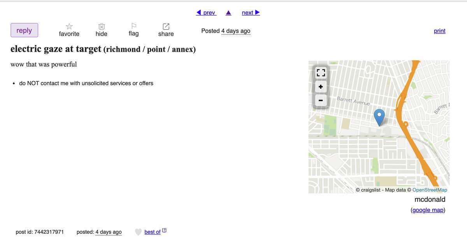Select the blue location pin on the map
The width and height of the screenshot is (467, 247).
coord(379,117)
